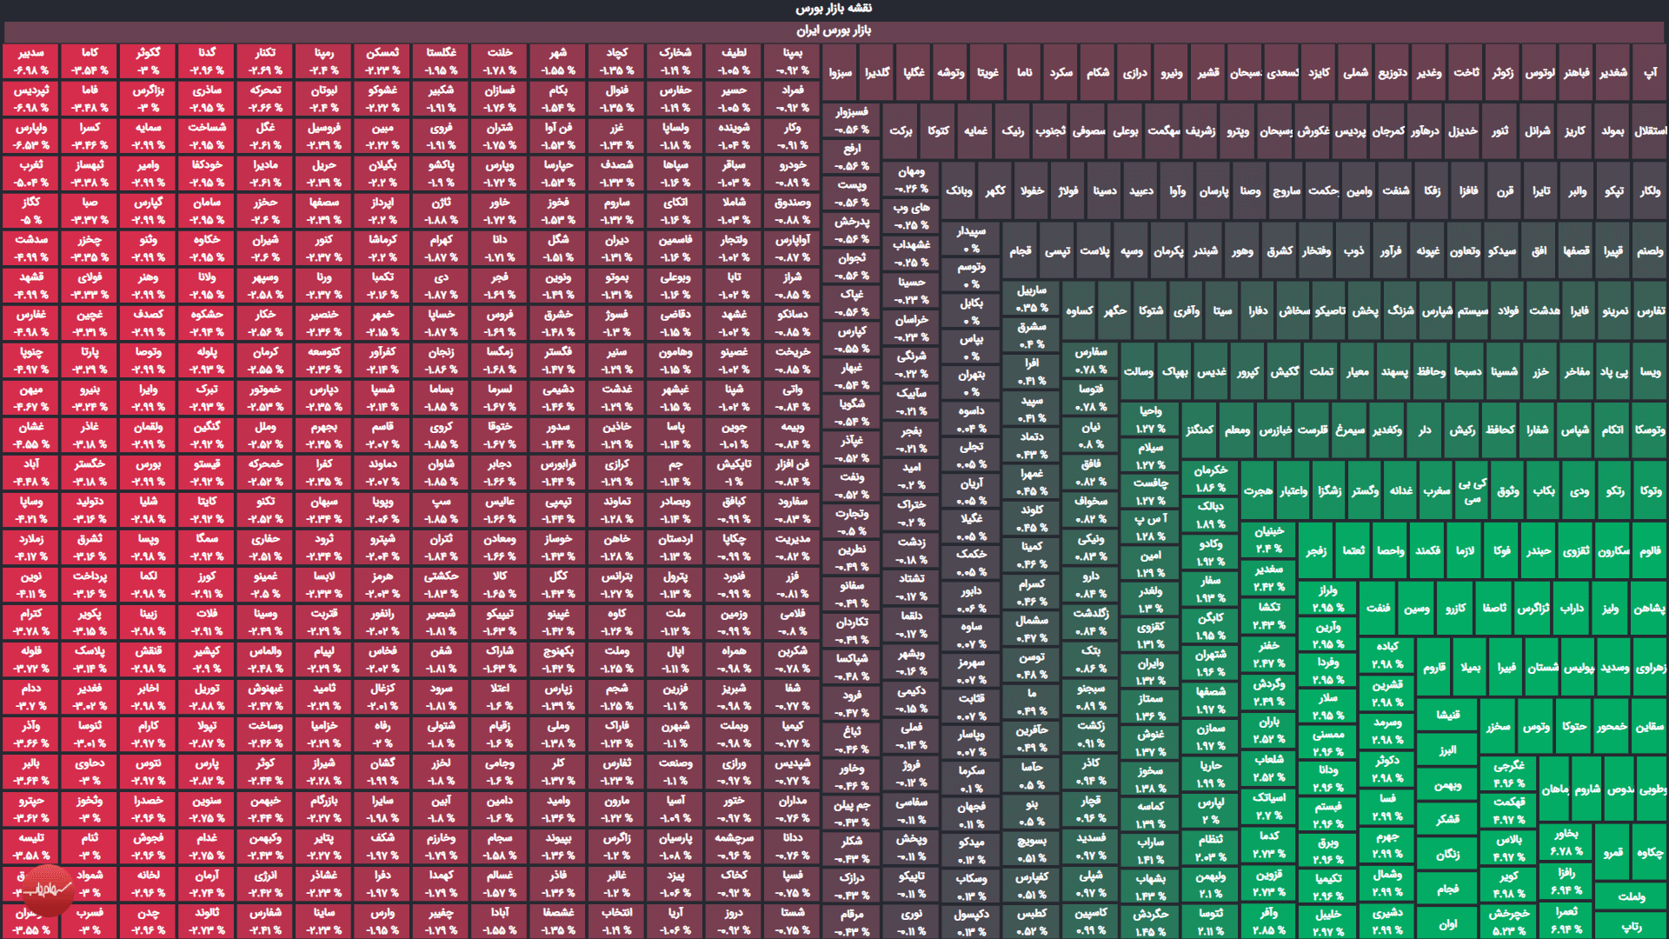Click the فولاد green tile

pyautogui.click(x=1507, y=310)
